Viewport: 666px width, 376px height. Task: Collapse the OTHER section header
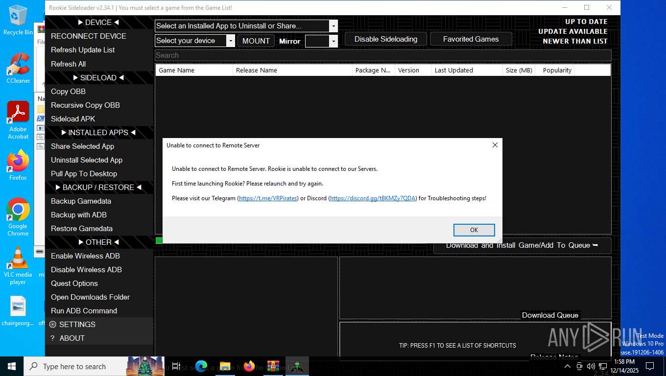99,242
